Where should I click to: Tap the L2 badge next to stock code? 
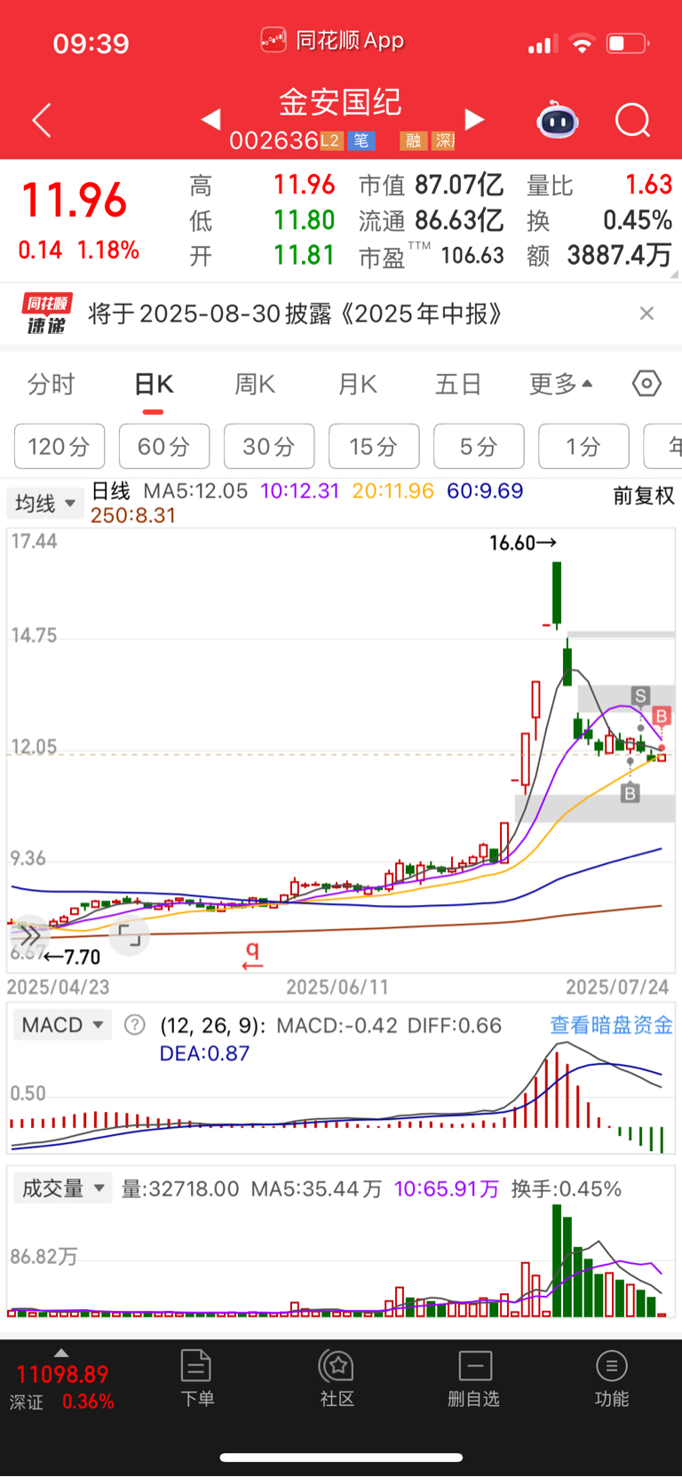pyautogui.click(x=330, y=140)
